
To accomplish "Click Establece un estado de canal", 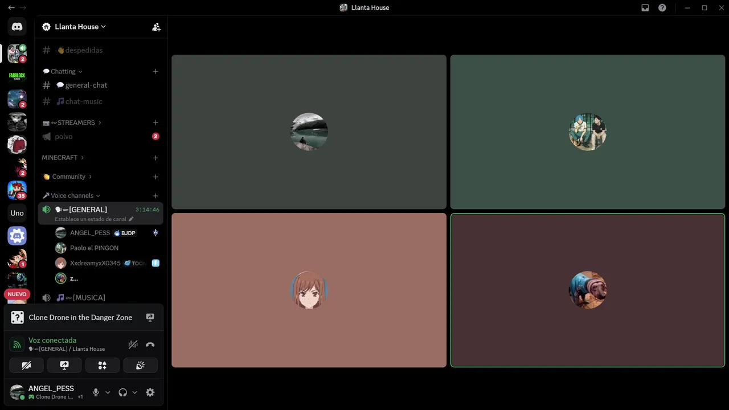I will (x=91, y=219).
